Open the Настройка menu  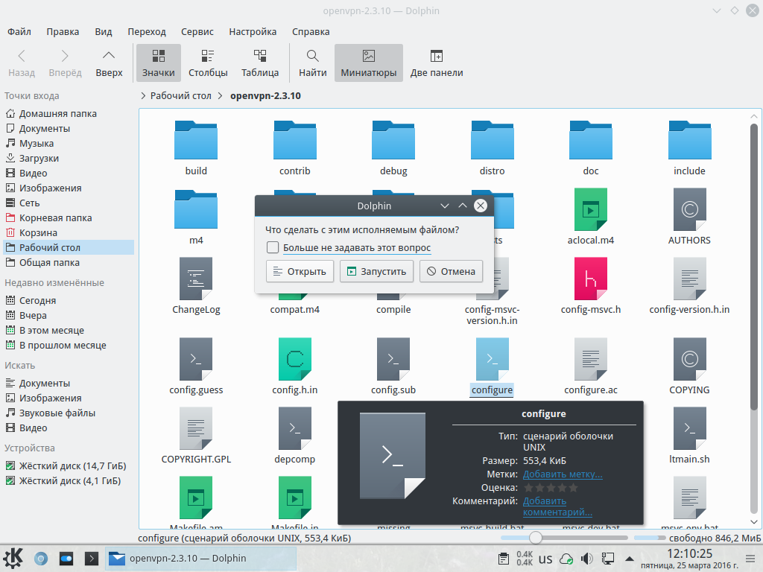[253, 31]
